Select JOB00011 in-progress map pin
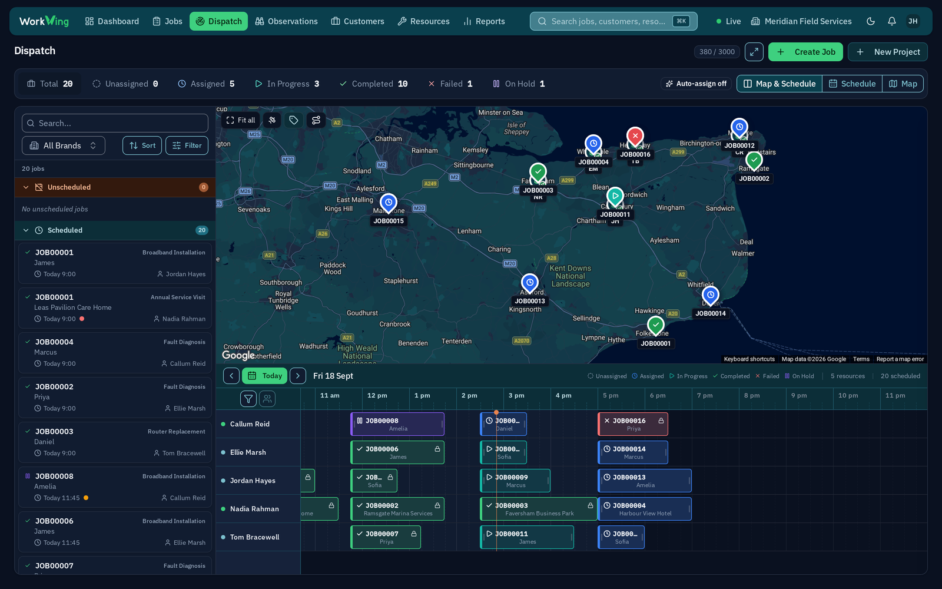 click(x=615, y=197)
